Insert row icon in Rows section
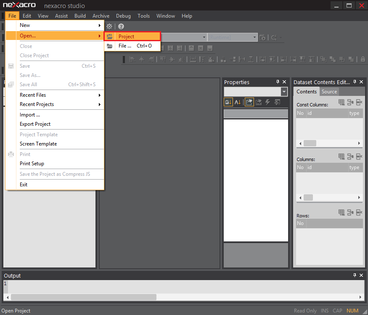This screenshot has width=368, height=315. pos(350,212)
